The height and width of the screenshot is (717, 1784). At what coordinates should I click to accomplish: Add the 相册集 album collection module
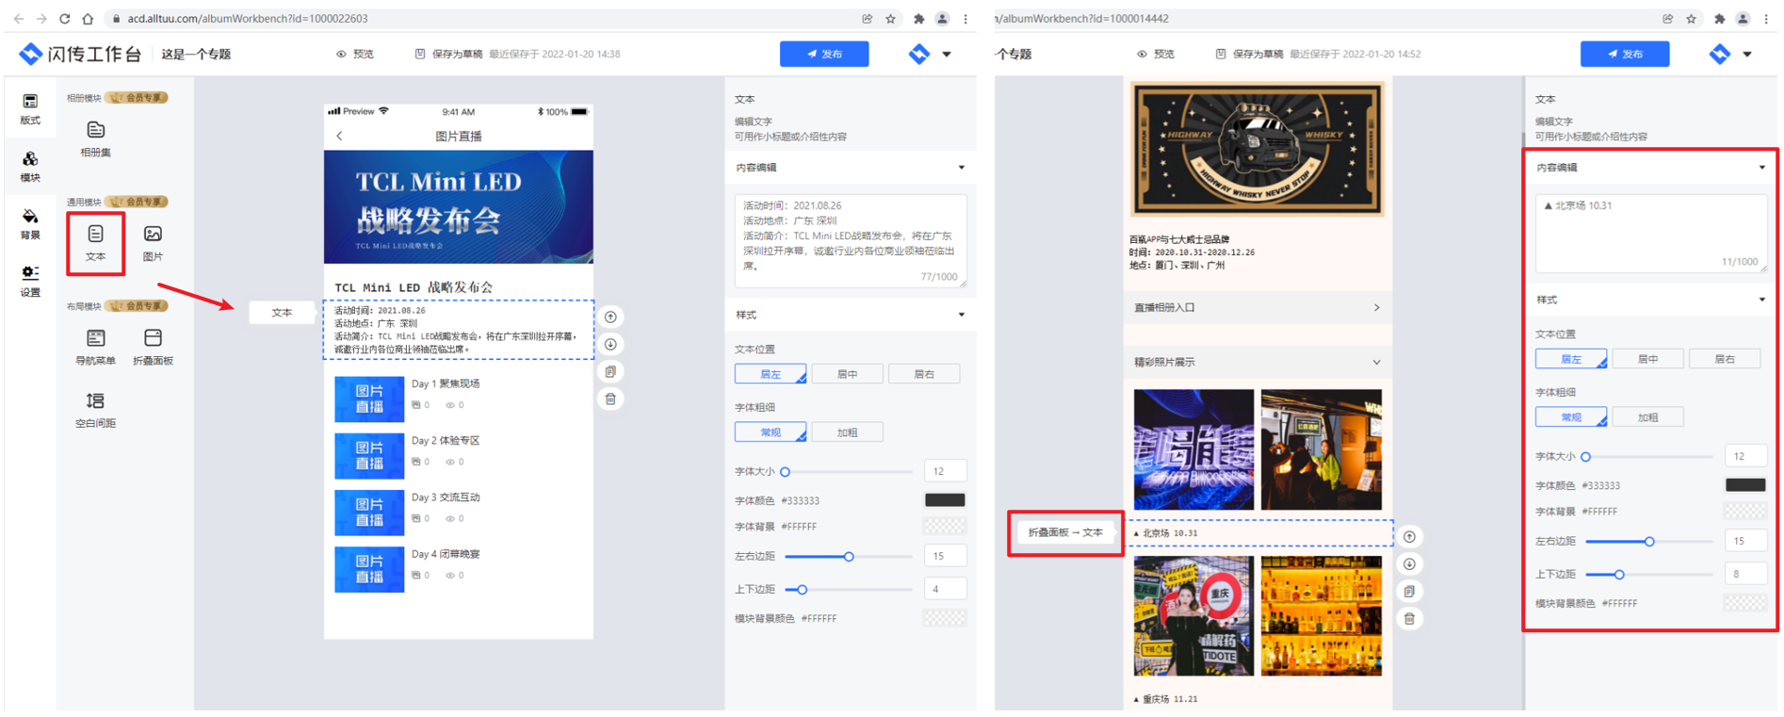(95, 139)
